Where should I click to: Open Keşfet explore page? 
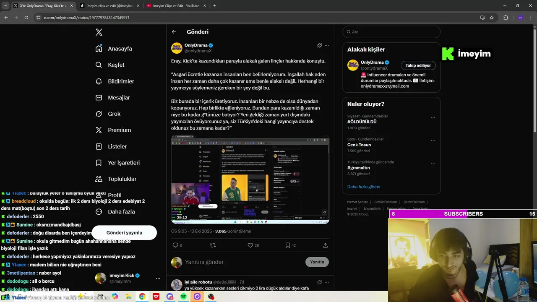click(x=110, y=65)
